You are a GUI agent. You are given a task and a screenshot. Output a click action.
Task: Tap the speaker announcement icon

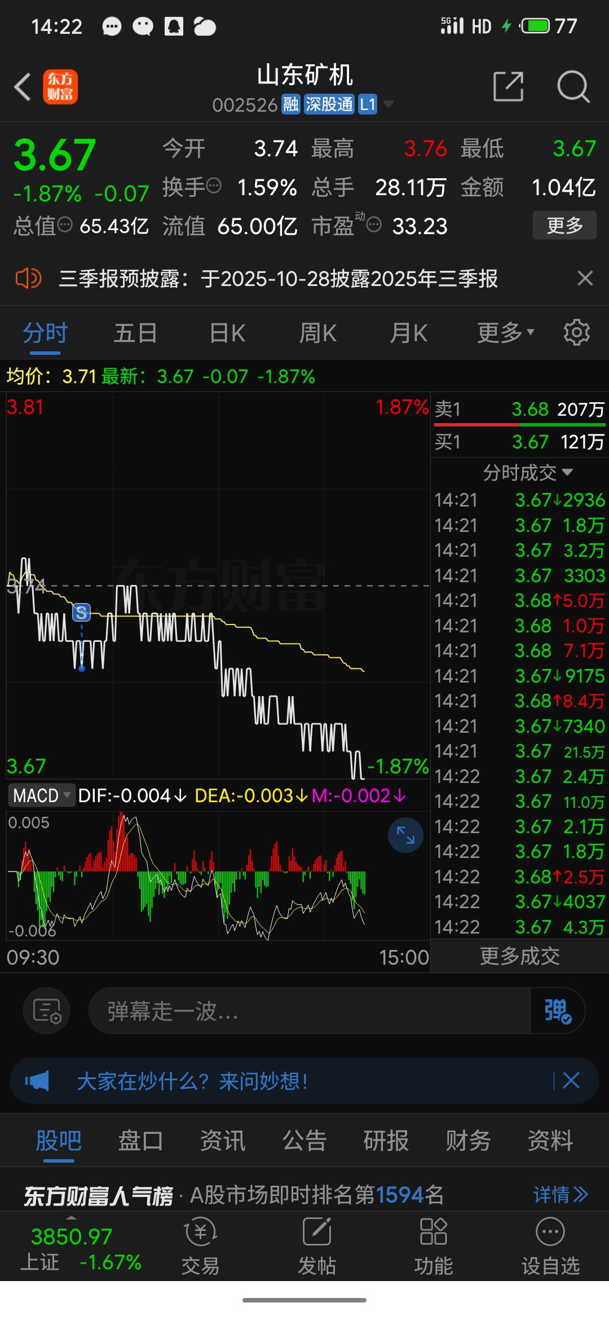(x=28, y=279)
